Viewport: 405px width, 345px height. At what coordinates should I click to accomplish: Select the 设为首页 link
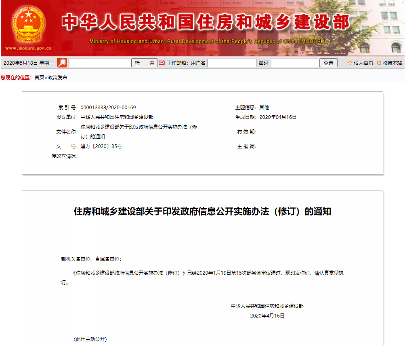click(x=363, y=63)
